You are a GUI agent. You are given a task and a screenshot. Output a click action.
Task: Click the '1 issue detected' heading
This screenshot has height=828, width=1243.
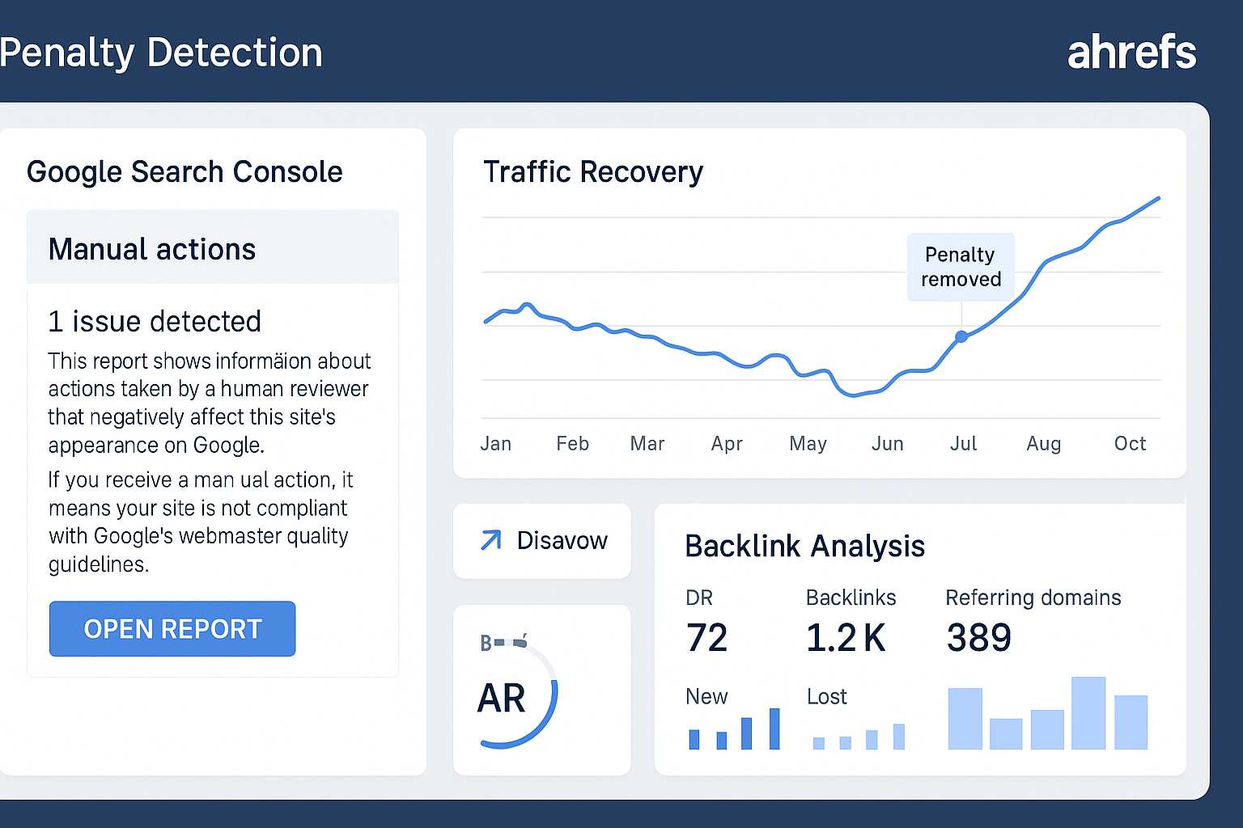tap(155, 321)
